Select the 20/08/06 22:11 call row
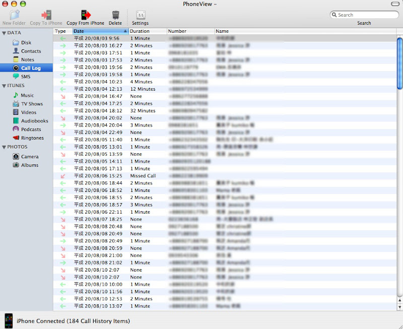The width and height of the screenshot is (403, 329). tap(225, 212)
